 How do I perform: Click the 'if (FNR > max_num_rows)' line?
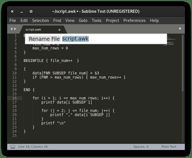[79, 77]
